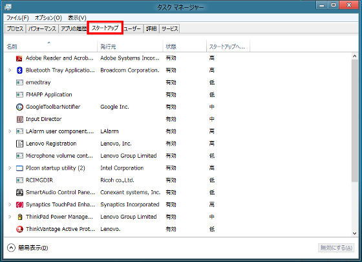The width and height of the screenshot is (362, 262).
Task: Expand the Bluetooth Tray Application group
Action: tap(10, 71)
